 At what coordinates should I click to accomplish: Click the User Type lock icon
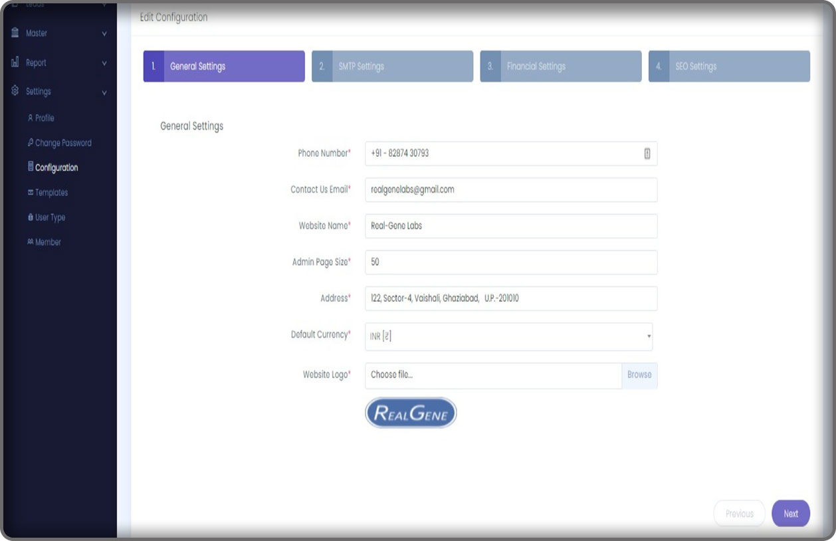31,217
